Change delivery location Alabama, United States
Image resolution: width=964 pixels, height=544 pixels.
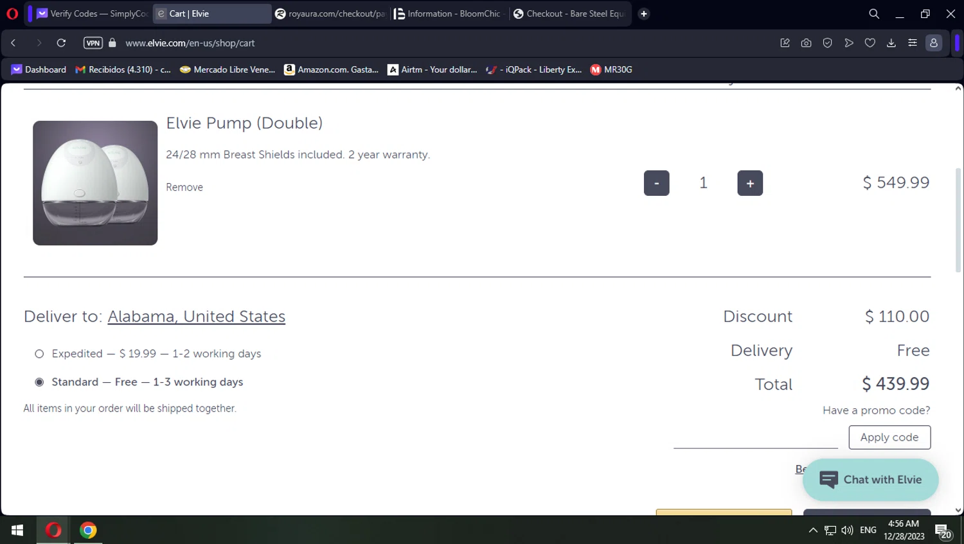[197, 317]
